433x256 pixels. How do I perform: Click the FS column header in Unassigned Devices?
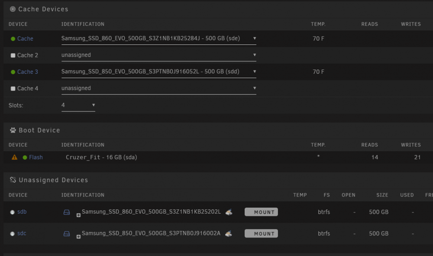point(326,195)
